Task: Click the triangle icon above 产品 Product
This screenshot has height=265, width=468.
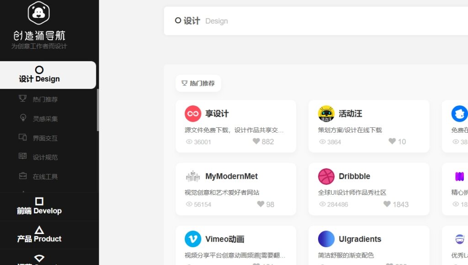Action: click(39, 230)
